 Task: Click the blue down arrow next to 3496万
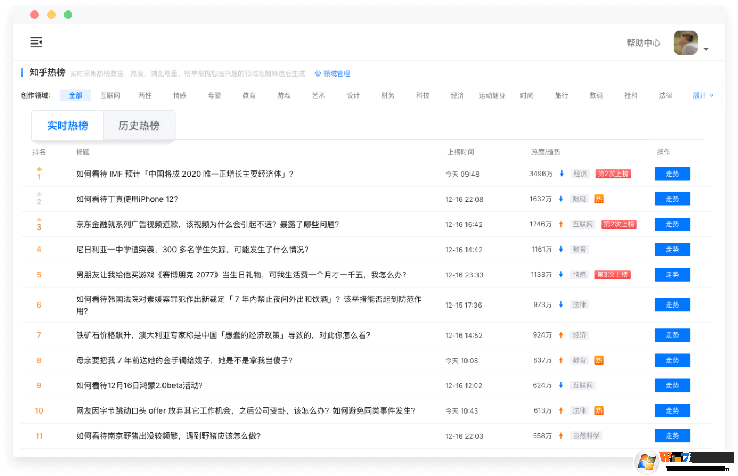coord(561,174)
